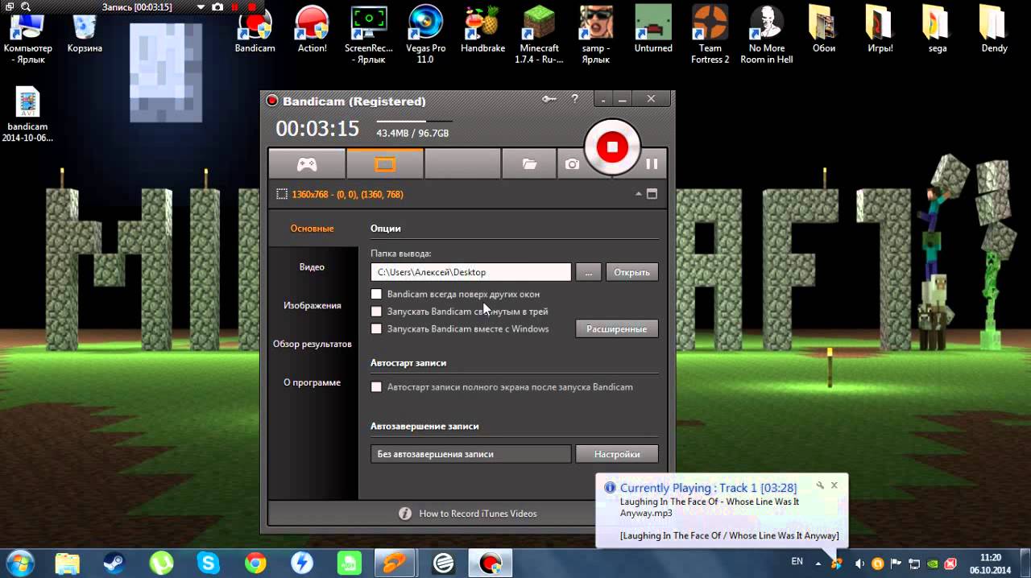The width and height of the screenshot is (1031, 578).
Task: Click the Расширенные button
Action: pos(617,328)
